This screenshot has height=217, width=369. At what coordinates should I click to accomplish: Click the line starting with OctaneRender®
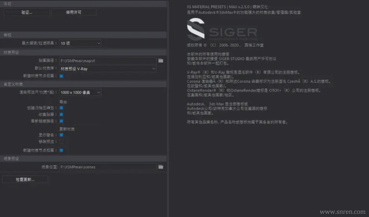tap(254, 90)
